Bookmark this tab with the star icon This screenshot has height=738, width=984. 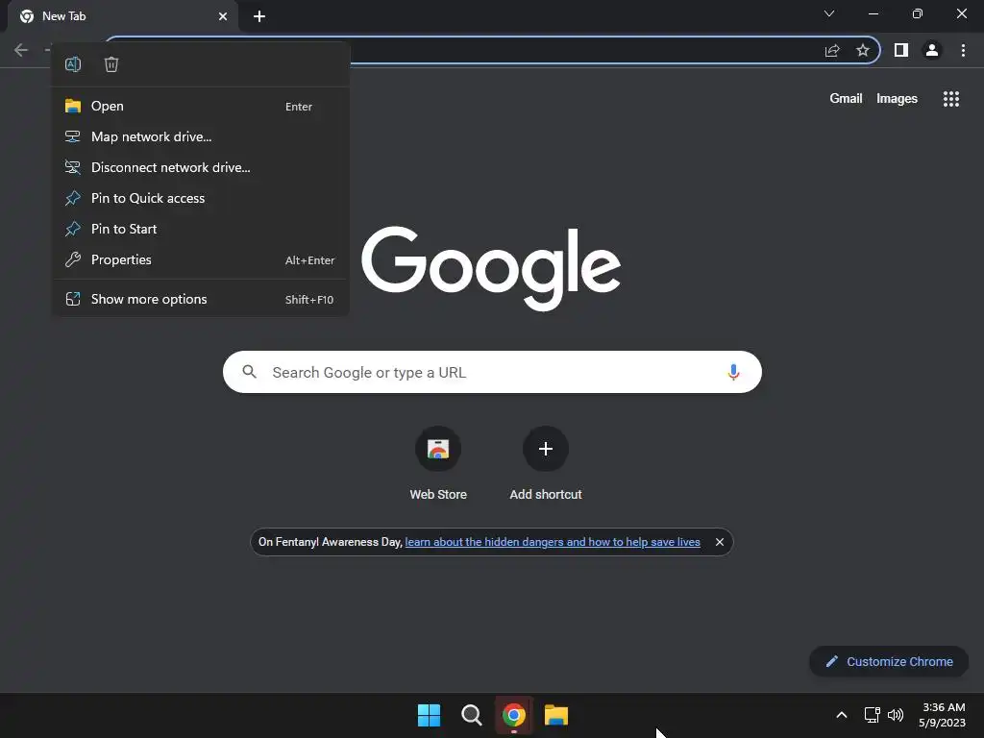(863, 50)
